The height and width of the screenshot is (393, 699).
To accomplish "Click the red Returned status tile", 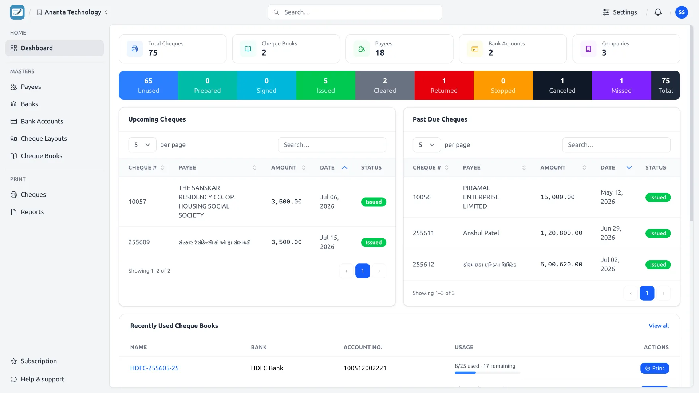I will [x=444, y=86].
